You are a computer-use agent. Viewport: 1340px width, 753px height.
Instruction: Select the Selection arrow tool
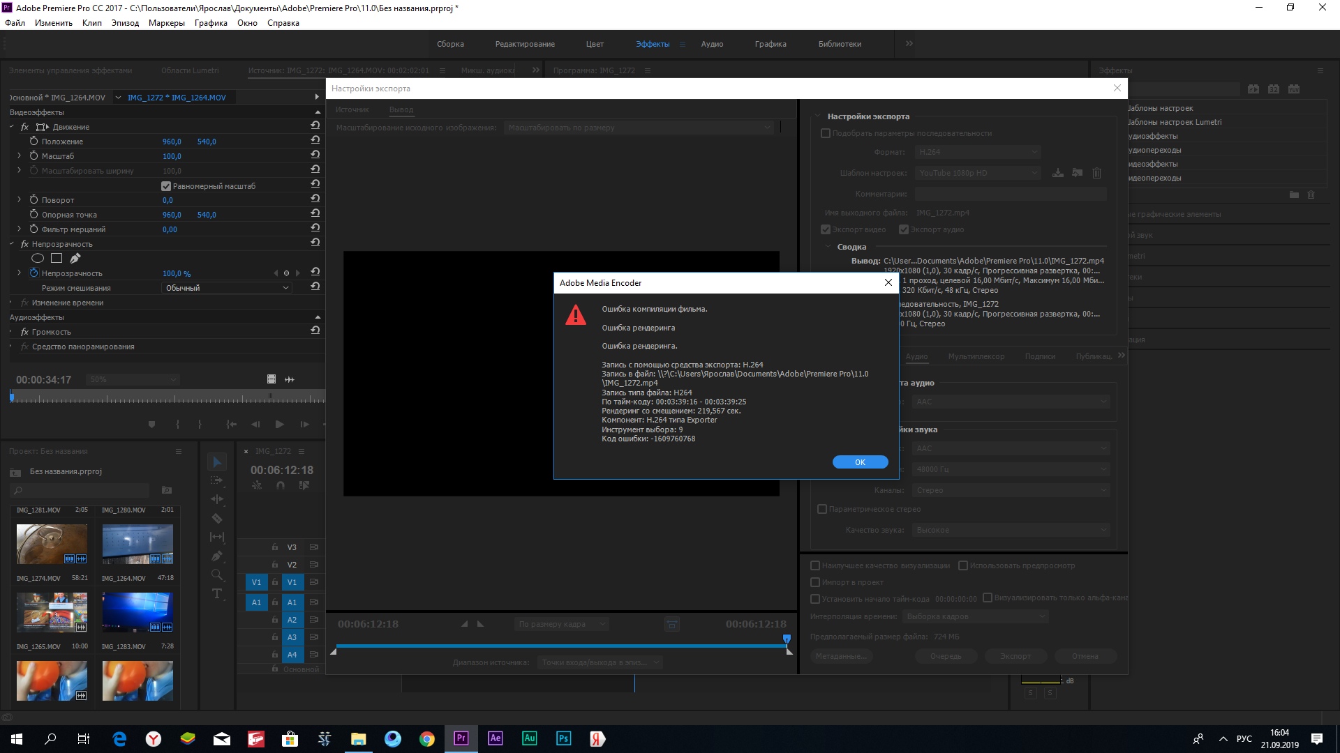click(217, 462)
